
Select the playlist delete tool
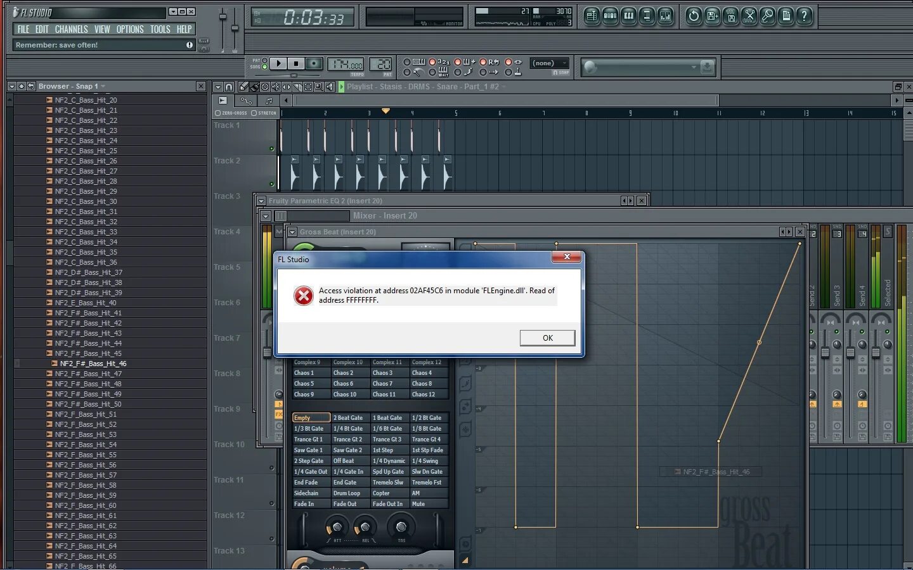(x=265, y=87)
